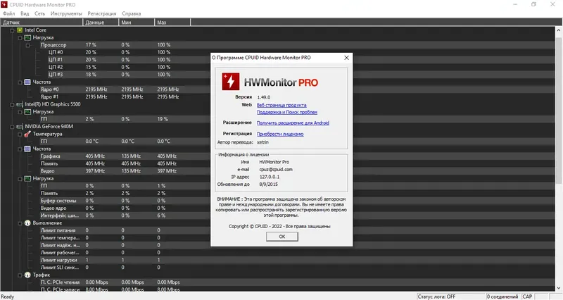Collapse Нагрузка node under NVIDIA GeForce 940M
Image resolution: width=563 pixels, height=300 pixels.
tap(20, 179)
